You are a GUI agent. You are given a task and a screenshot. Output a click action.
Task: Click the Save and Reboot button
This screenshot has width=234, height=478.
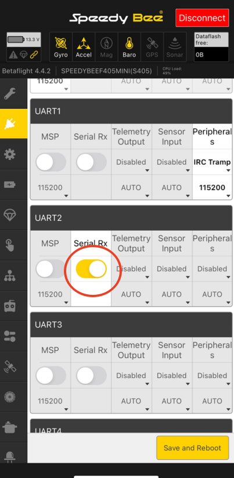point(192,448)
